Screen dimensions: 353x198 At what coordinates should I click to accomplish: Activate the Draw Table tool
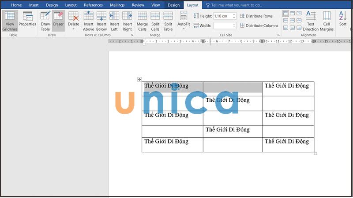pyautogui.click(x=45, y=21)
